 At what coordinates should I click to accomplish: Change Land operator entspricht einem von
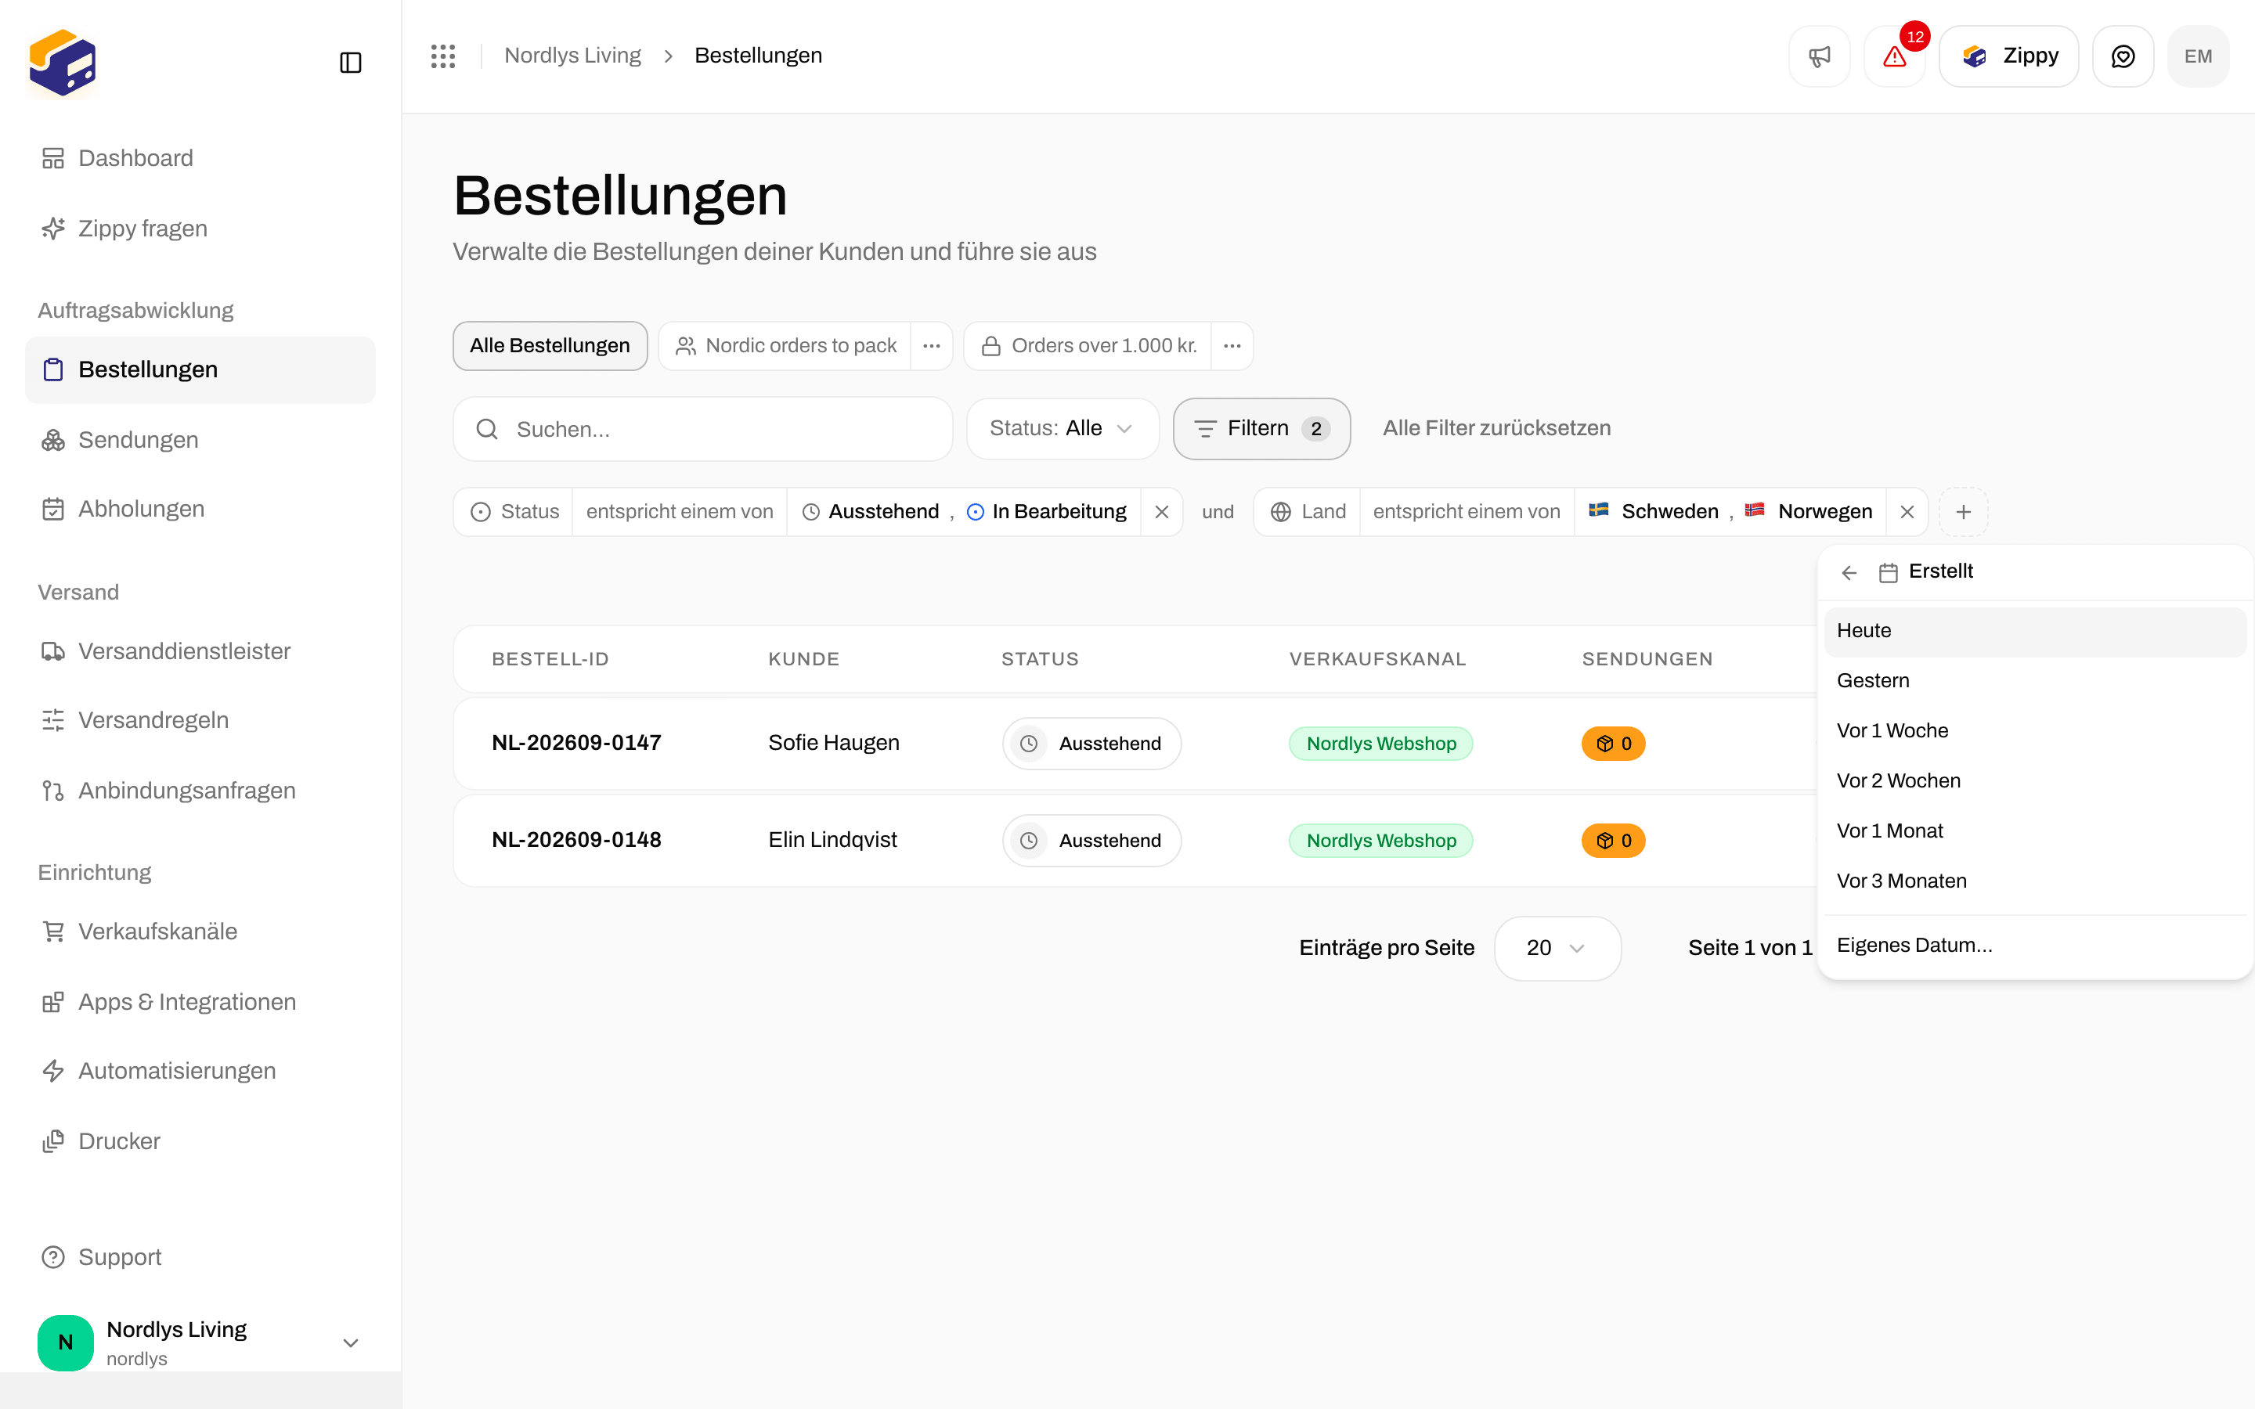click(1467, 512)
